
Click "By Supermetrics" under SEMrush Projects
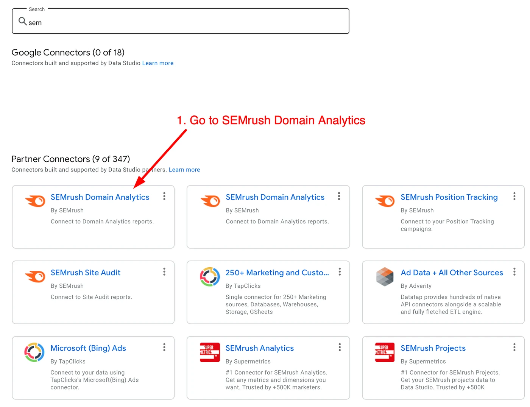click(x=423, y=362)
